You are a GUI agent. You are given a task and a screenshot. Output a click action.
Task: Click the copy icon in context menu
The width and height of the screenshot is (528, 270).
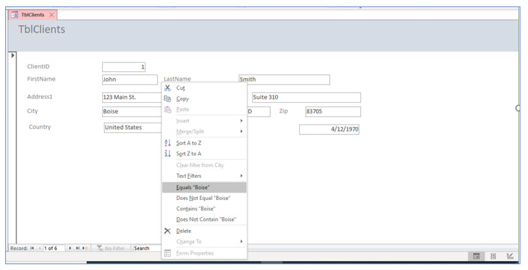(167, 99)
